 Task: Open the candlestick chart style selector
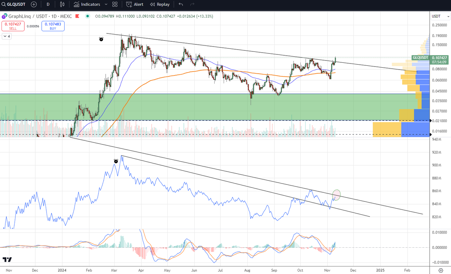pos(62,5)
